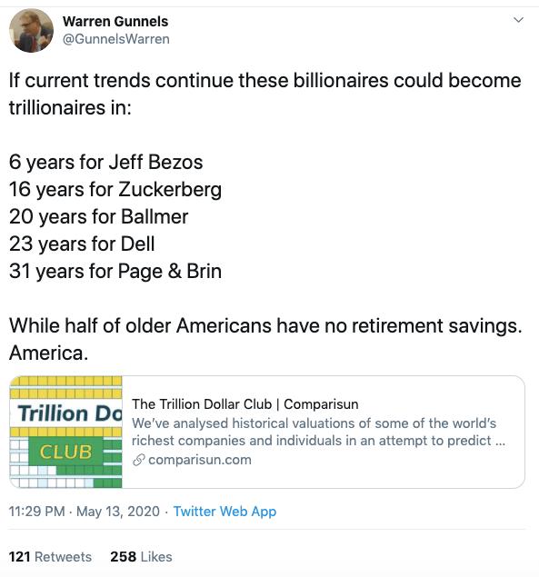Select the line about Jeff Bezos

point(106,163)
